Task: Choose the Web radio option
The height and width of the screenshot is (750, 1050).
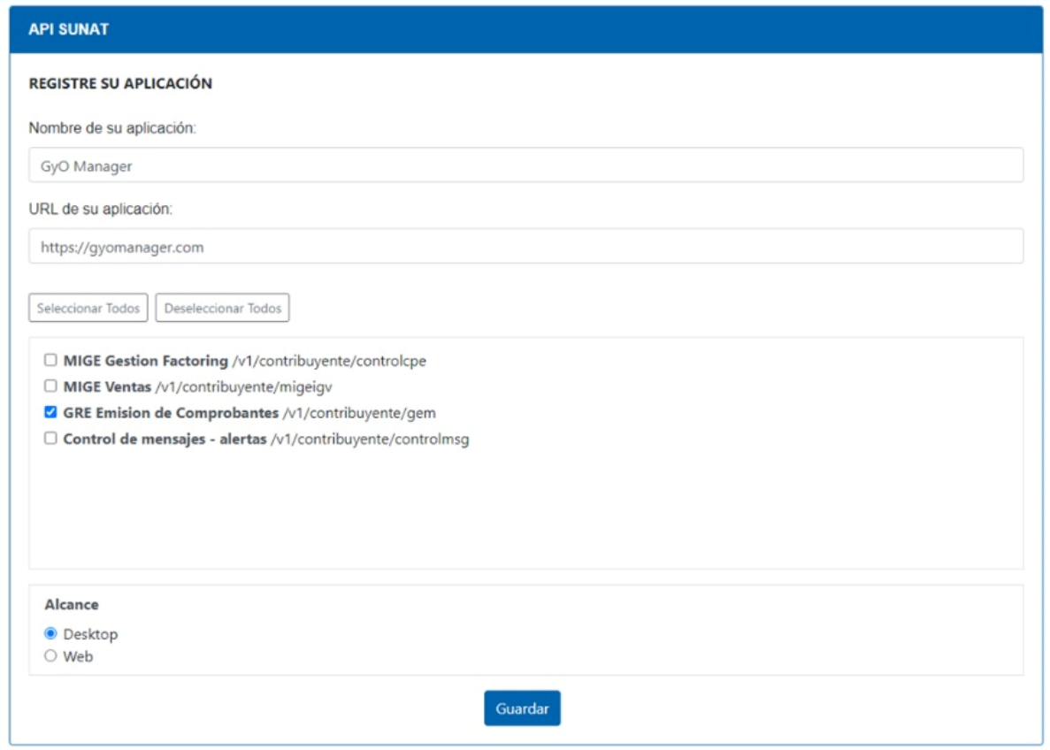Action: point(50,656)
